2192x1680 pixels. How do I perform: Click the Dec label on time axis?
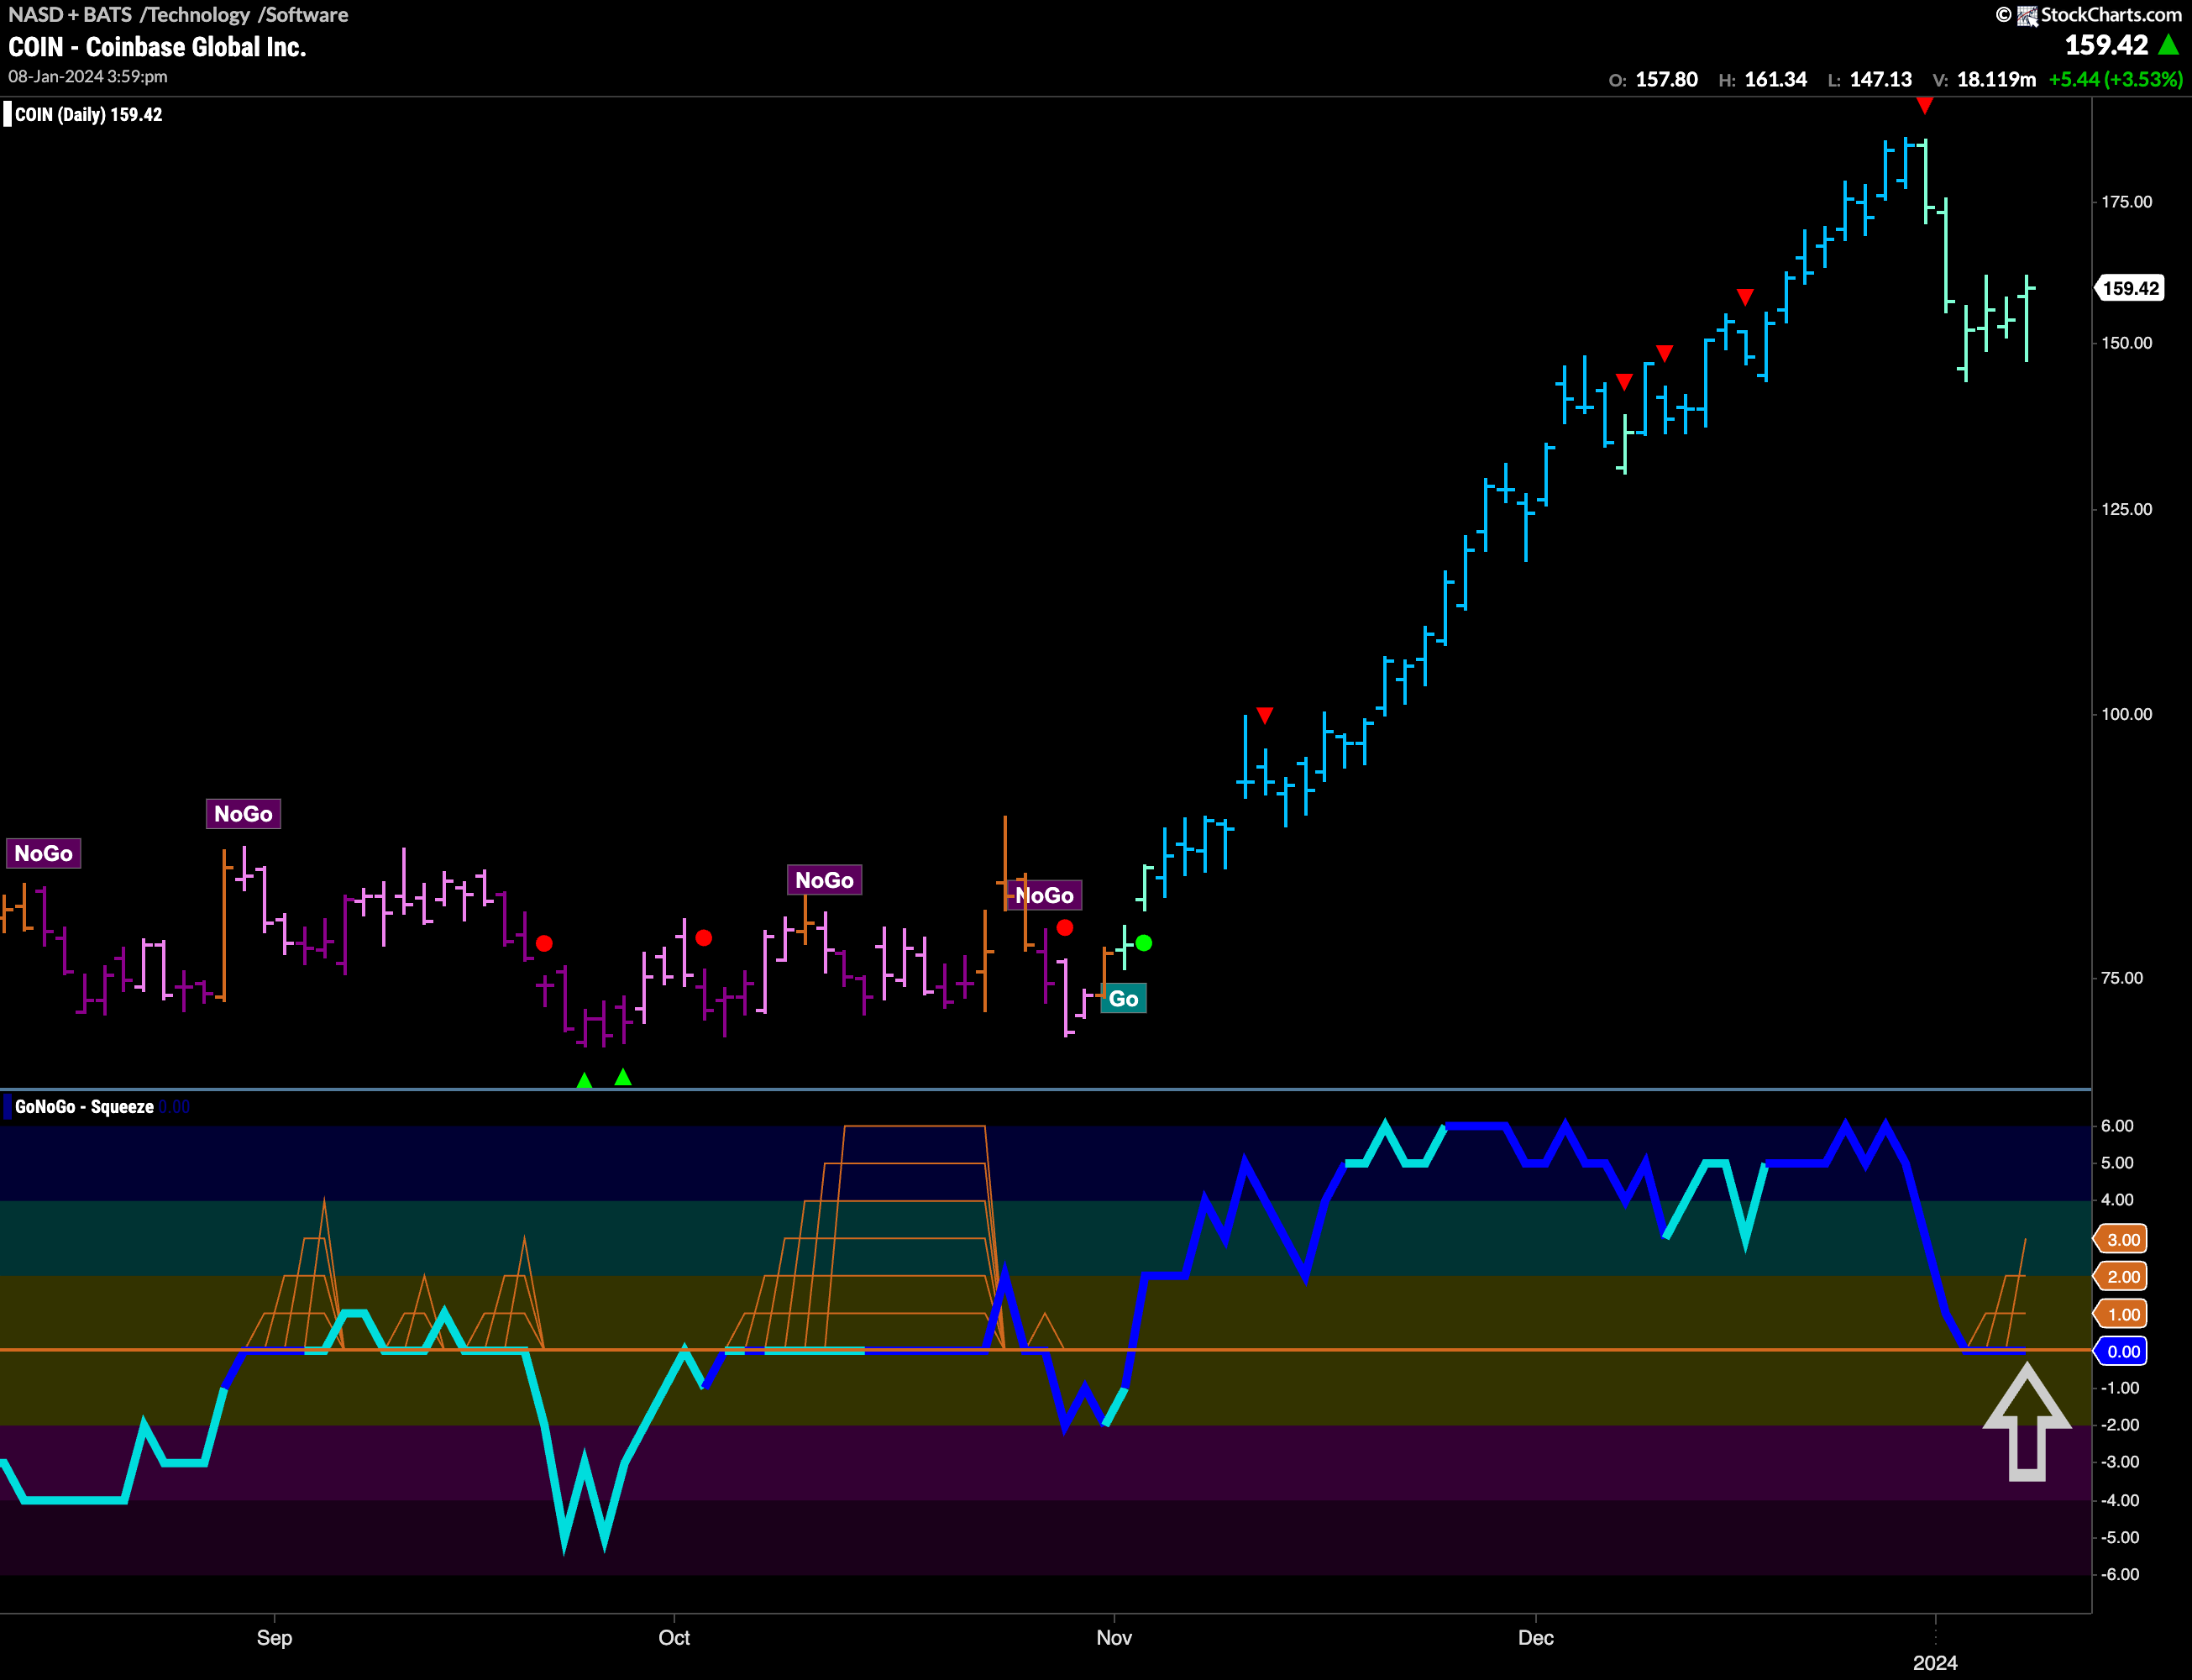[x=1535, y=1637]
